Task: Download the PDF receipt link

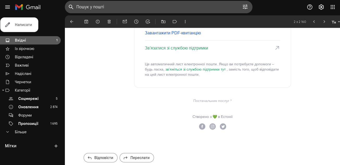Action: tap(172, 33)
